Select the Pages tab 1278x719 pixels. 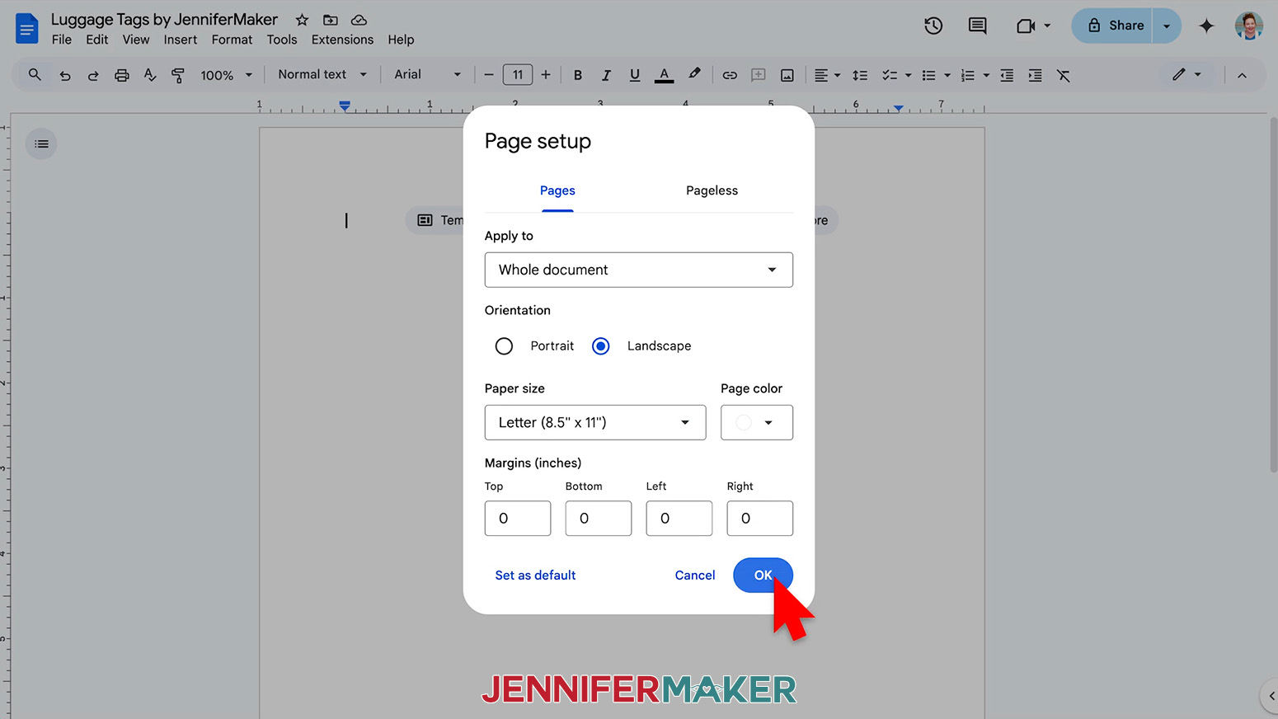click(557, 190)
